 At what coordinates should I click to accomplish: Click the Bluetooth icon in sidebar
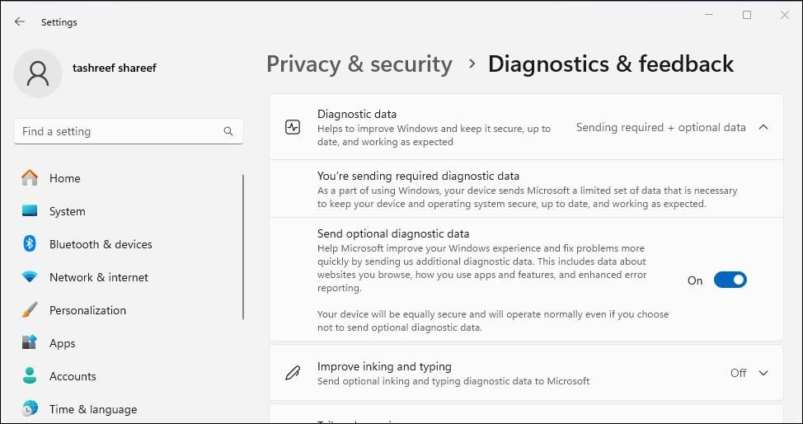click(30, 244)
